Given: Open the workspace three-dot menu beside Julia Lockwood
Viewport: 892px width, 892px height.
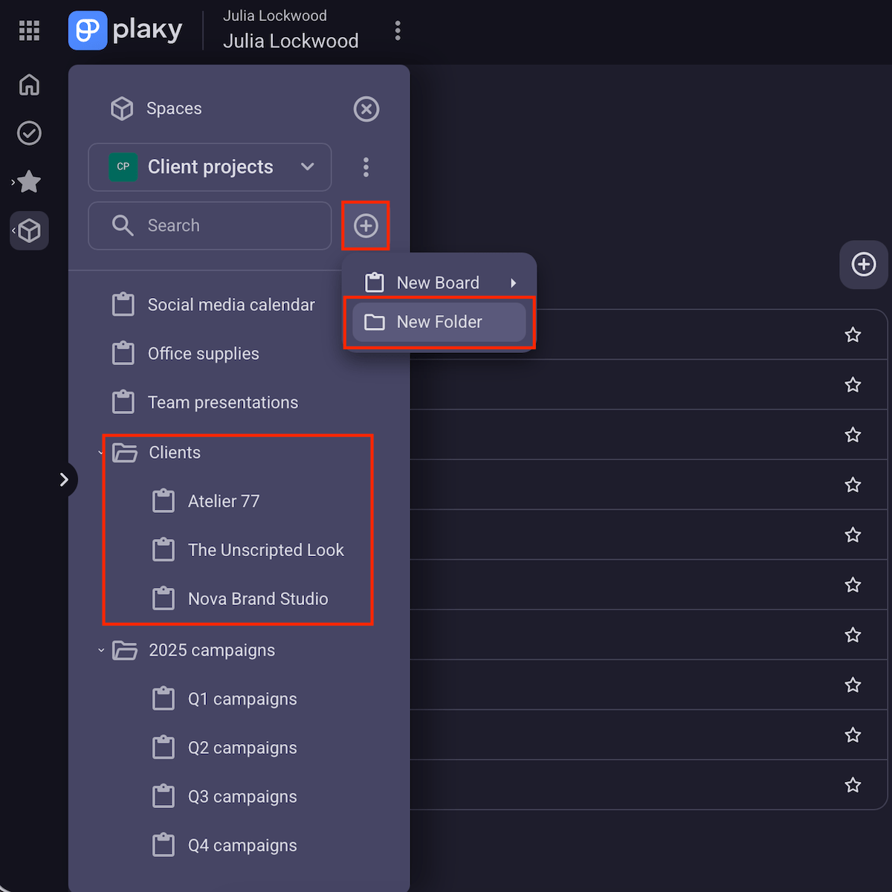Looking at the screenshot, I should 398,30.
